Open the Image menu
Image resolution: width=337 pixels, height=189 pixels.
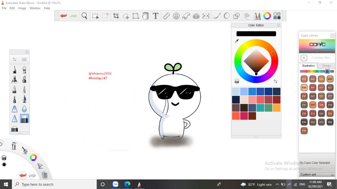22,8
